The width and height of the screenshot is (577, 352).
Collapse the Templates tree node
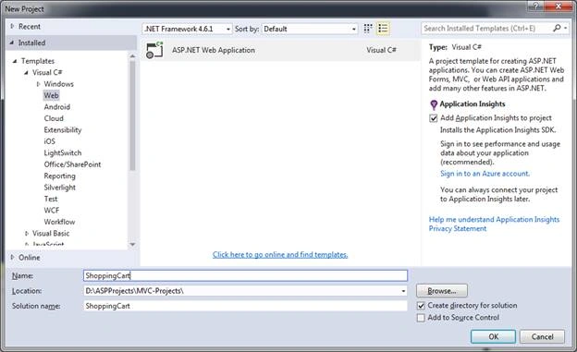tap(15, 61)
